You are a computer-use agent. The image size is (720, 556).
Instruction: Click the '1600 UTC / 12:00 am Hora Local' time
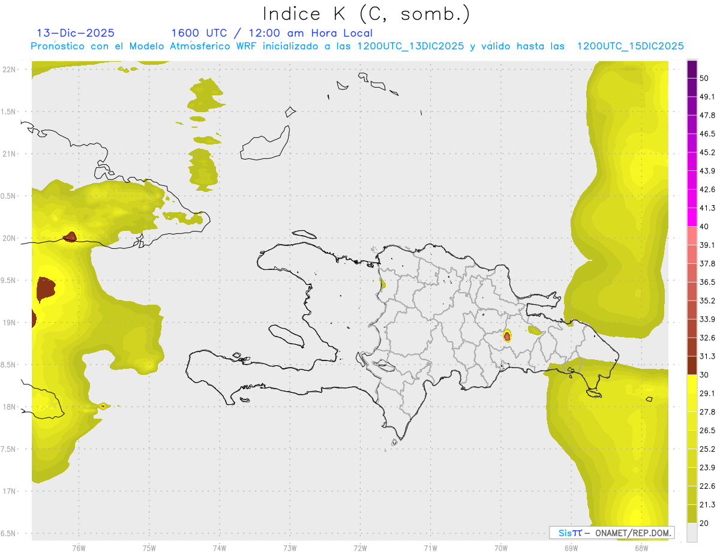coord(272,33)
